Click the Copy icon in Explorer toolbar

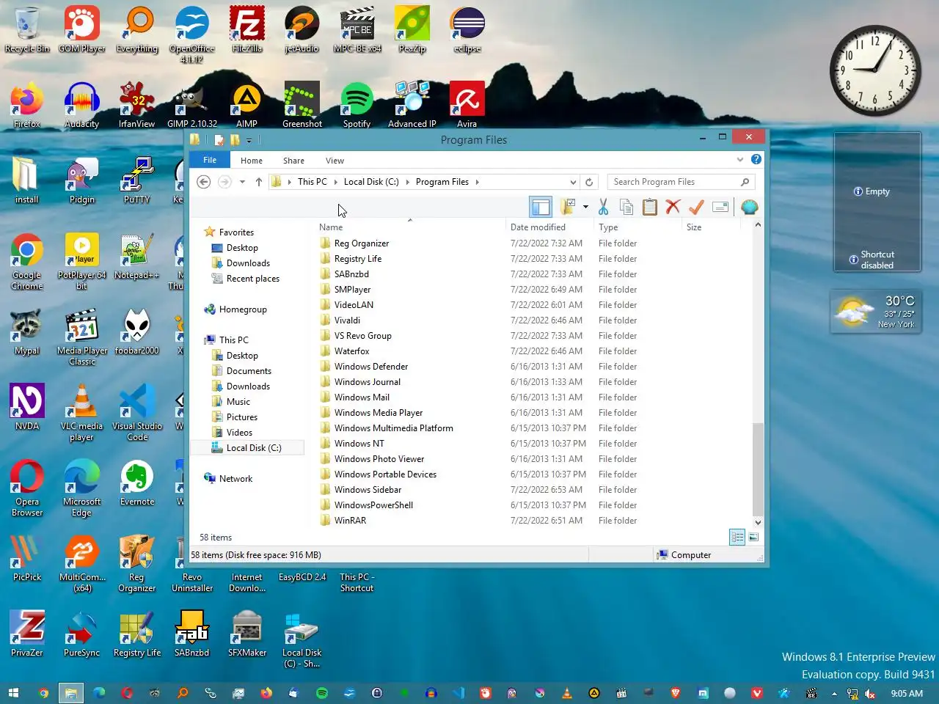click(626, 207)
